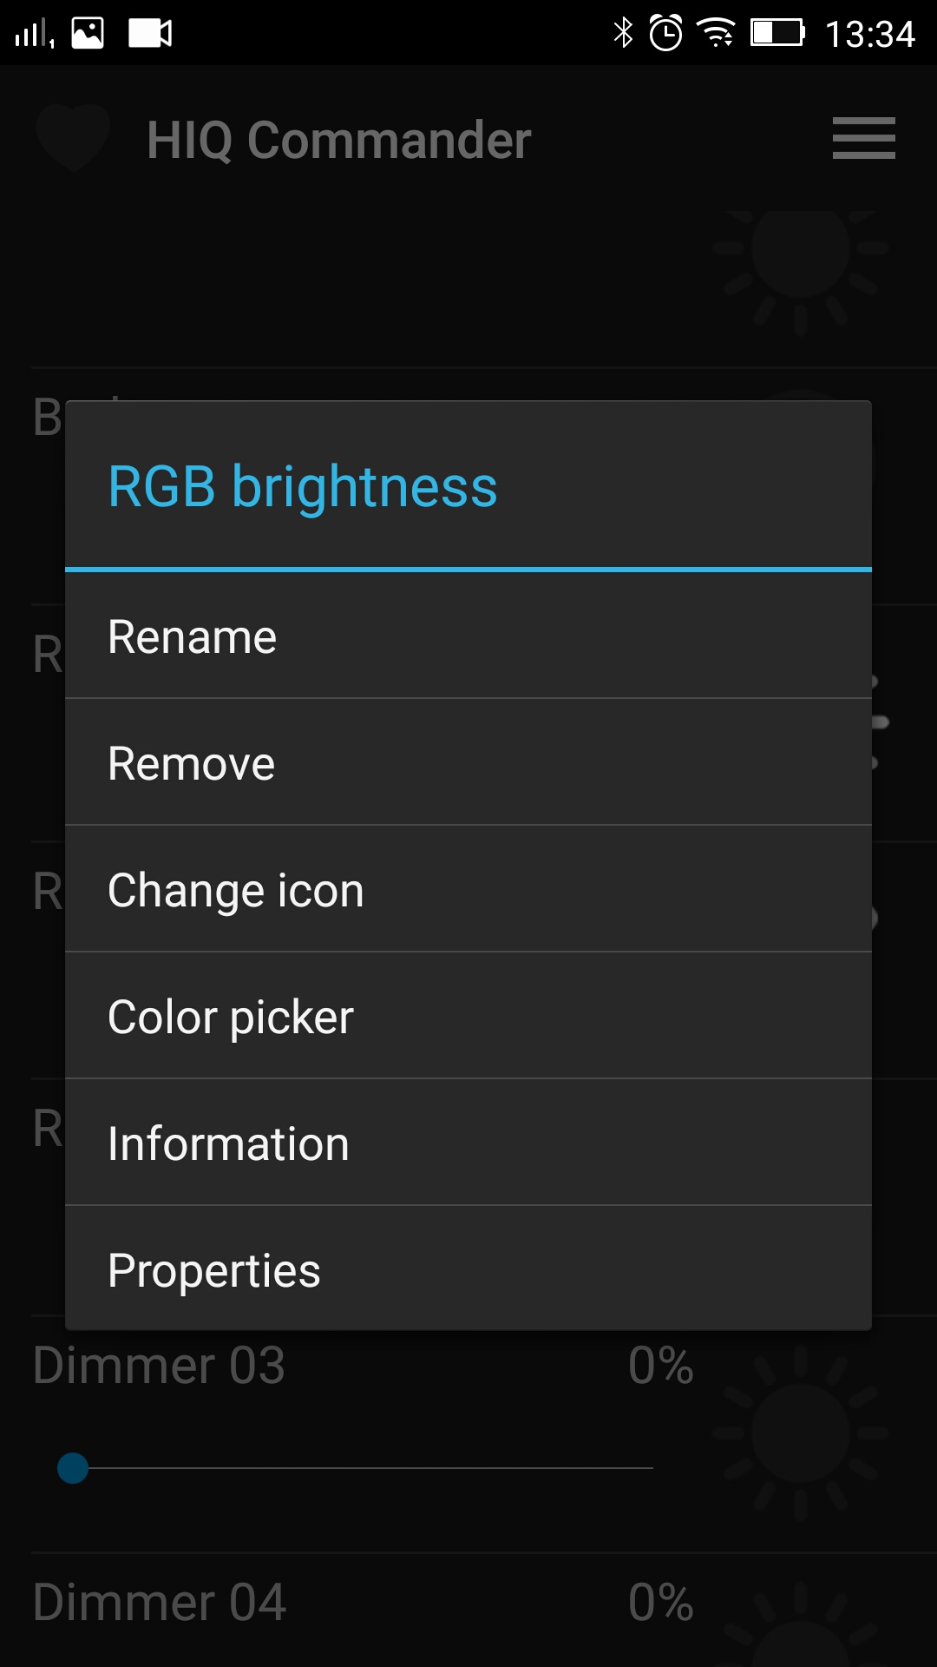This screenshot has height=1667, width=937.
Task: Open Information for RGB brightness
Action: click(x=468, y=1143)
